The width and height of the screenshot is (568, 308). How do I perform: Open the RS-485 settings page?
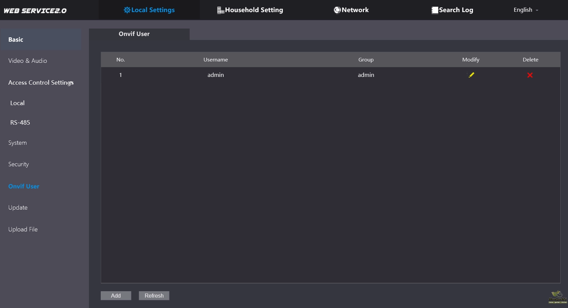click(x=20, y=123)
